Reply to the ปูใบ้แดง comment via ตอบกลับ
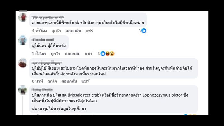The image size is (224, 126). point(73,53)
